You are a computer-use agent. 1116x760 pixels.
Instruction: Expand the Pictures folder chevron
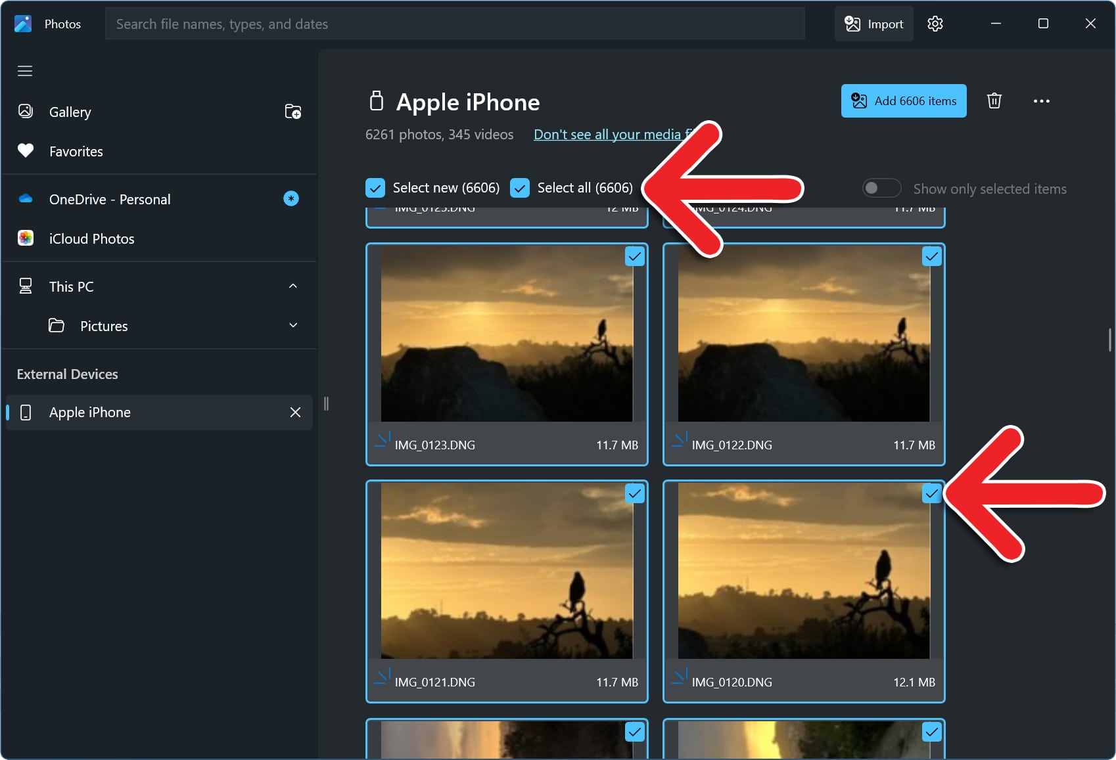pos(293,326)
